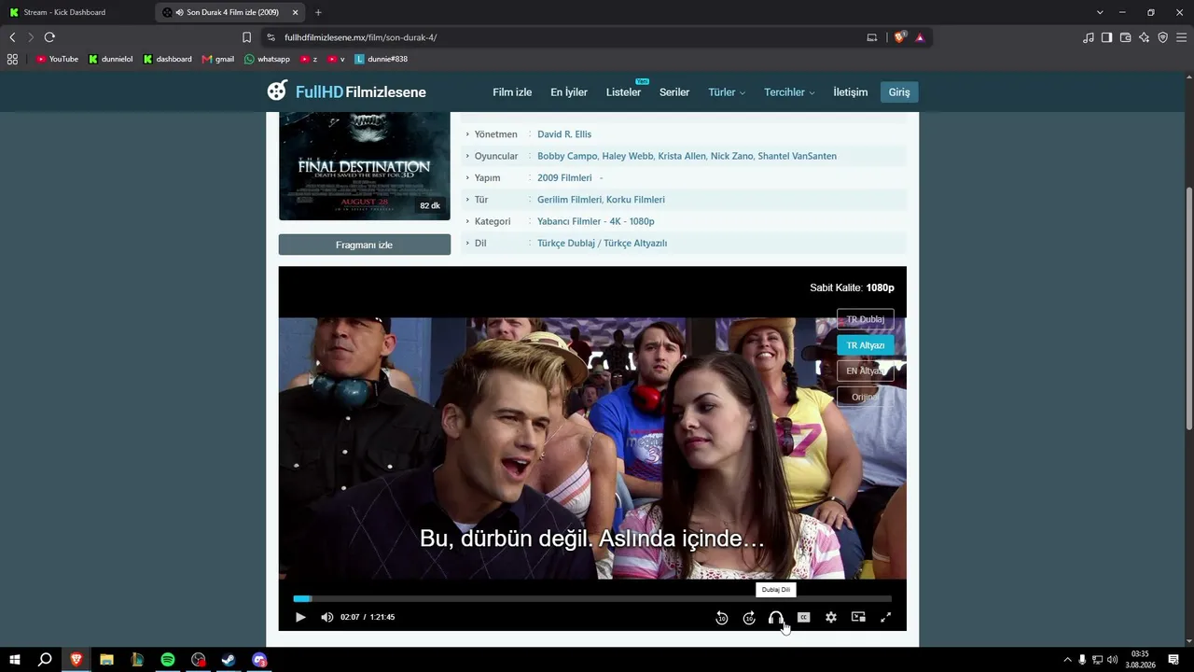This screenshot has height=672, width=1194.
Task: Open the Gerilim Filmleri genre link
Action: click(x=569, y=200)
